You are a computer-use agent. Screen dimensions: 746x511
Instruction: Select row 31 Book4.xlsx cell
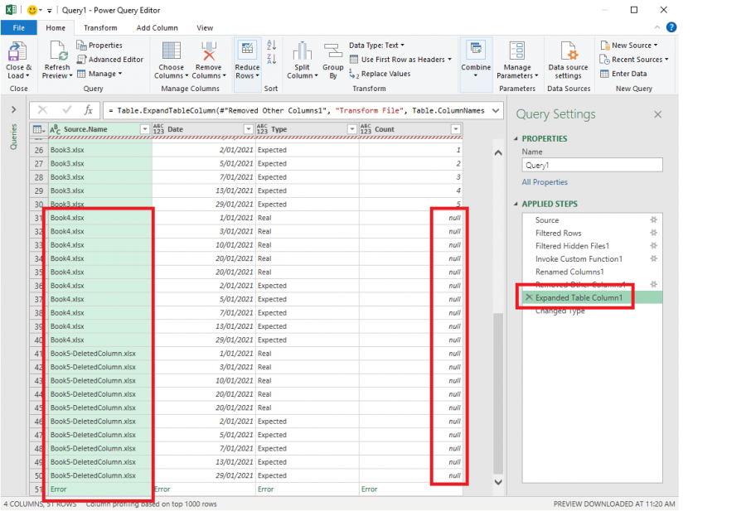(x=100, y=218)
